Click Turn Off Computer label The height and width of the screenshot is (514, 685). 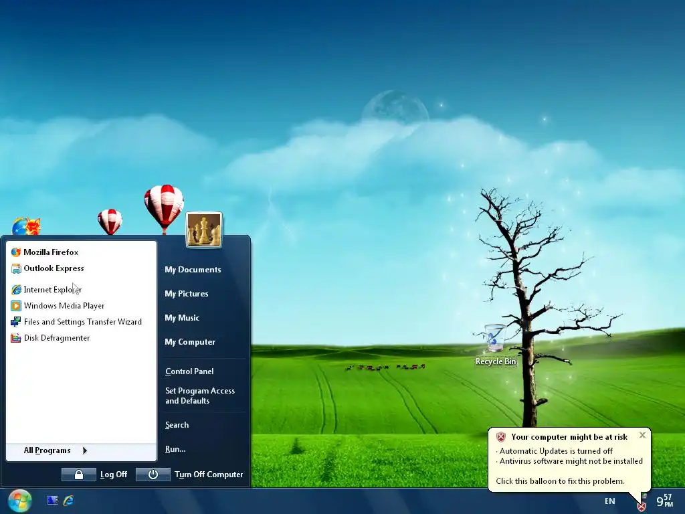209,475
